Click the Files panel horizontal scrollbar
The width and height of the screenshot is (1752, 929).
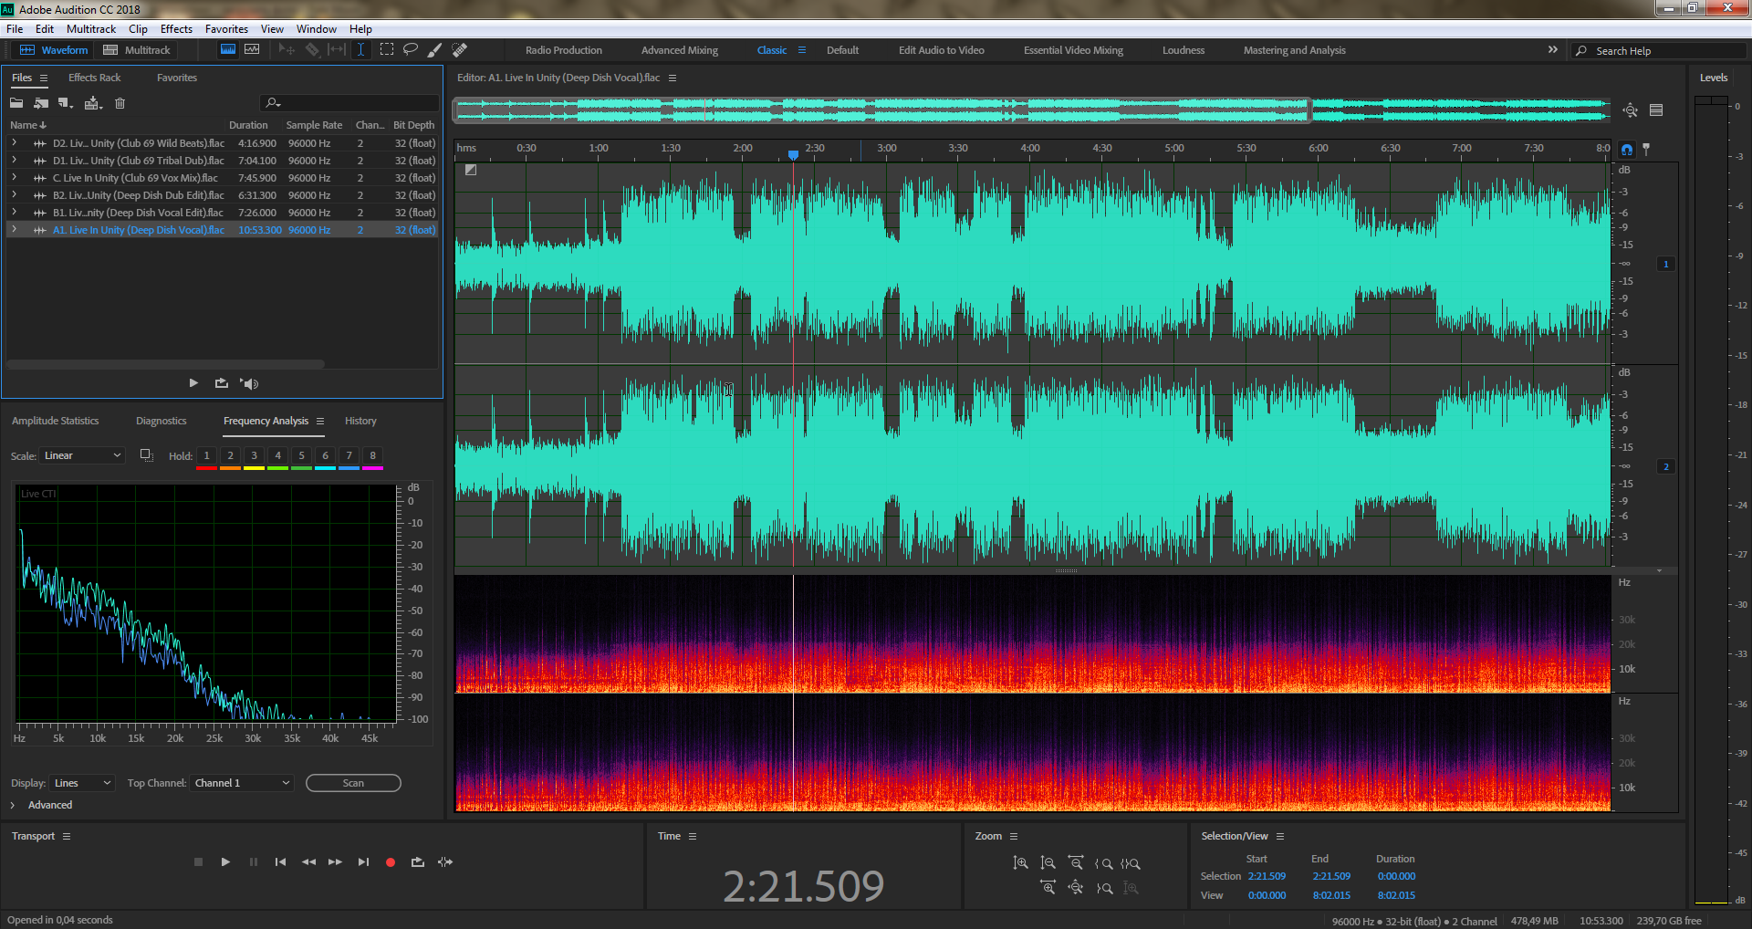pos(165,364)
